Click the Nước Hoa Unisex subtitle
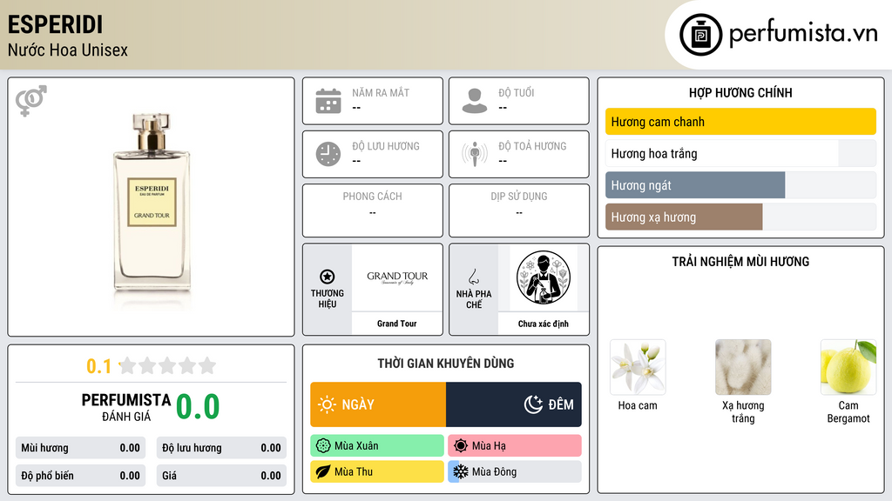Screen dimensions: 892x501 coord(68,50)
